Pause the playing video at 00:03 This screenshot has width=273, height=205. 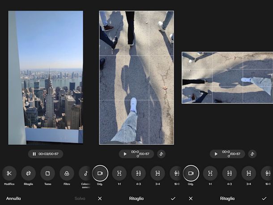coord(34,154)
